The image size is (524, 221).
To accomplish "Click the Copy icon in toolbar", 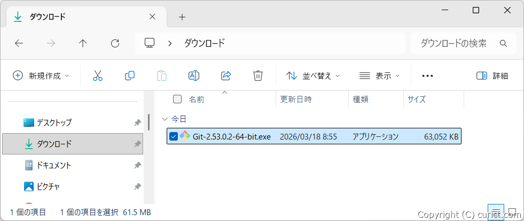I will (129, 76).
